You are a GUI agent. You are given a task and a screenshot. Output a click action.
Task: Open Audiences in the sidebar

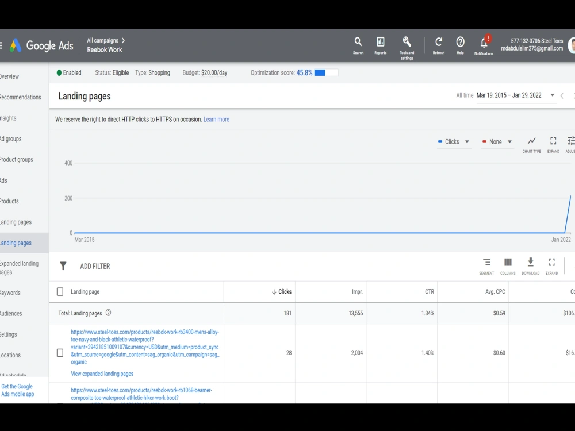(11, 314)
